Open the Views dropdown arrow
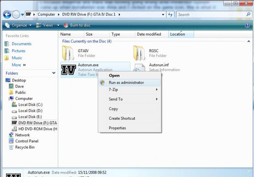 (58, 25)
